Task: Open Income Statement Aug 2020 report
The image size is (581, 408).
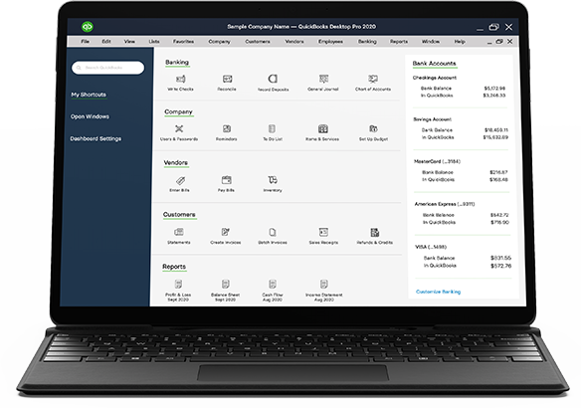Action: coord(324,285)
